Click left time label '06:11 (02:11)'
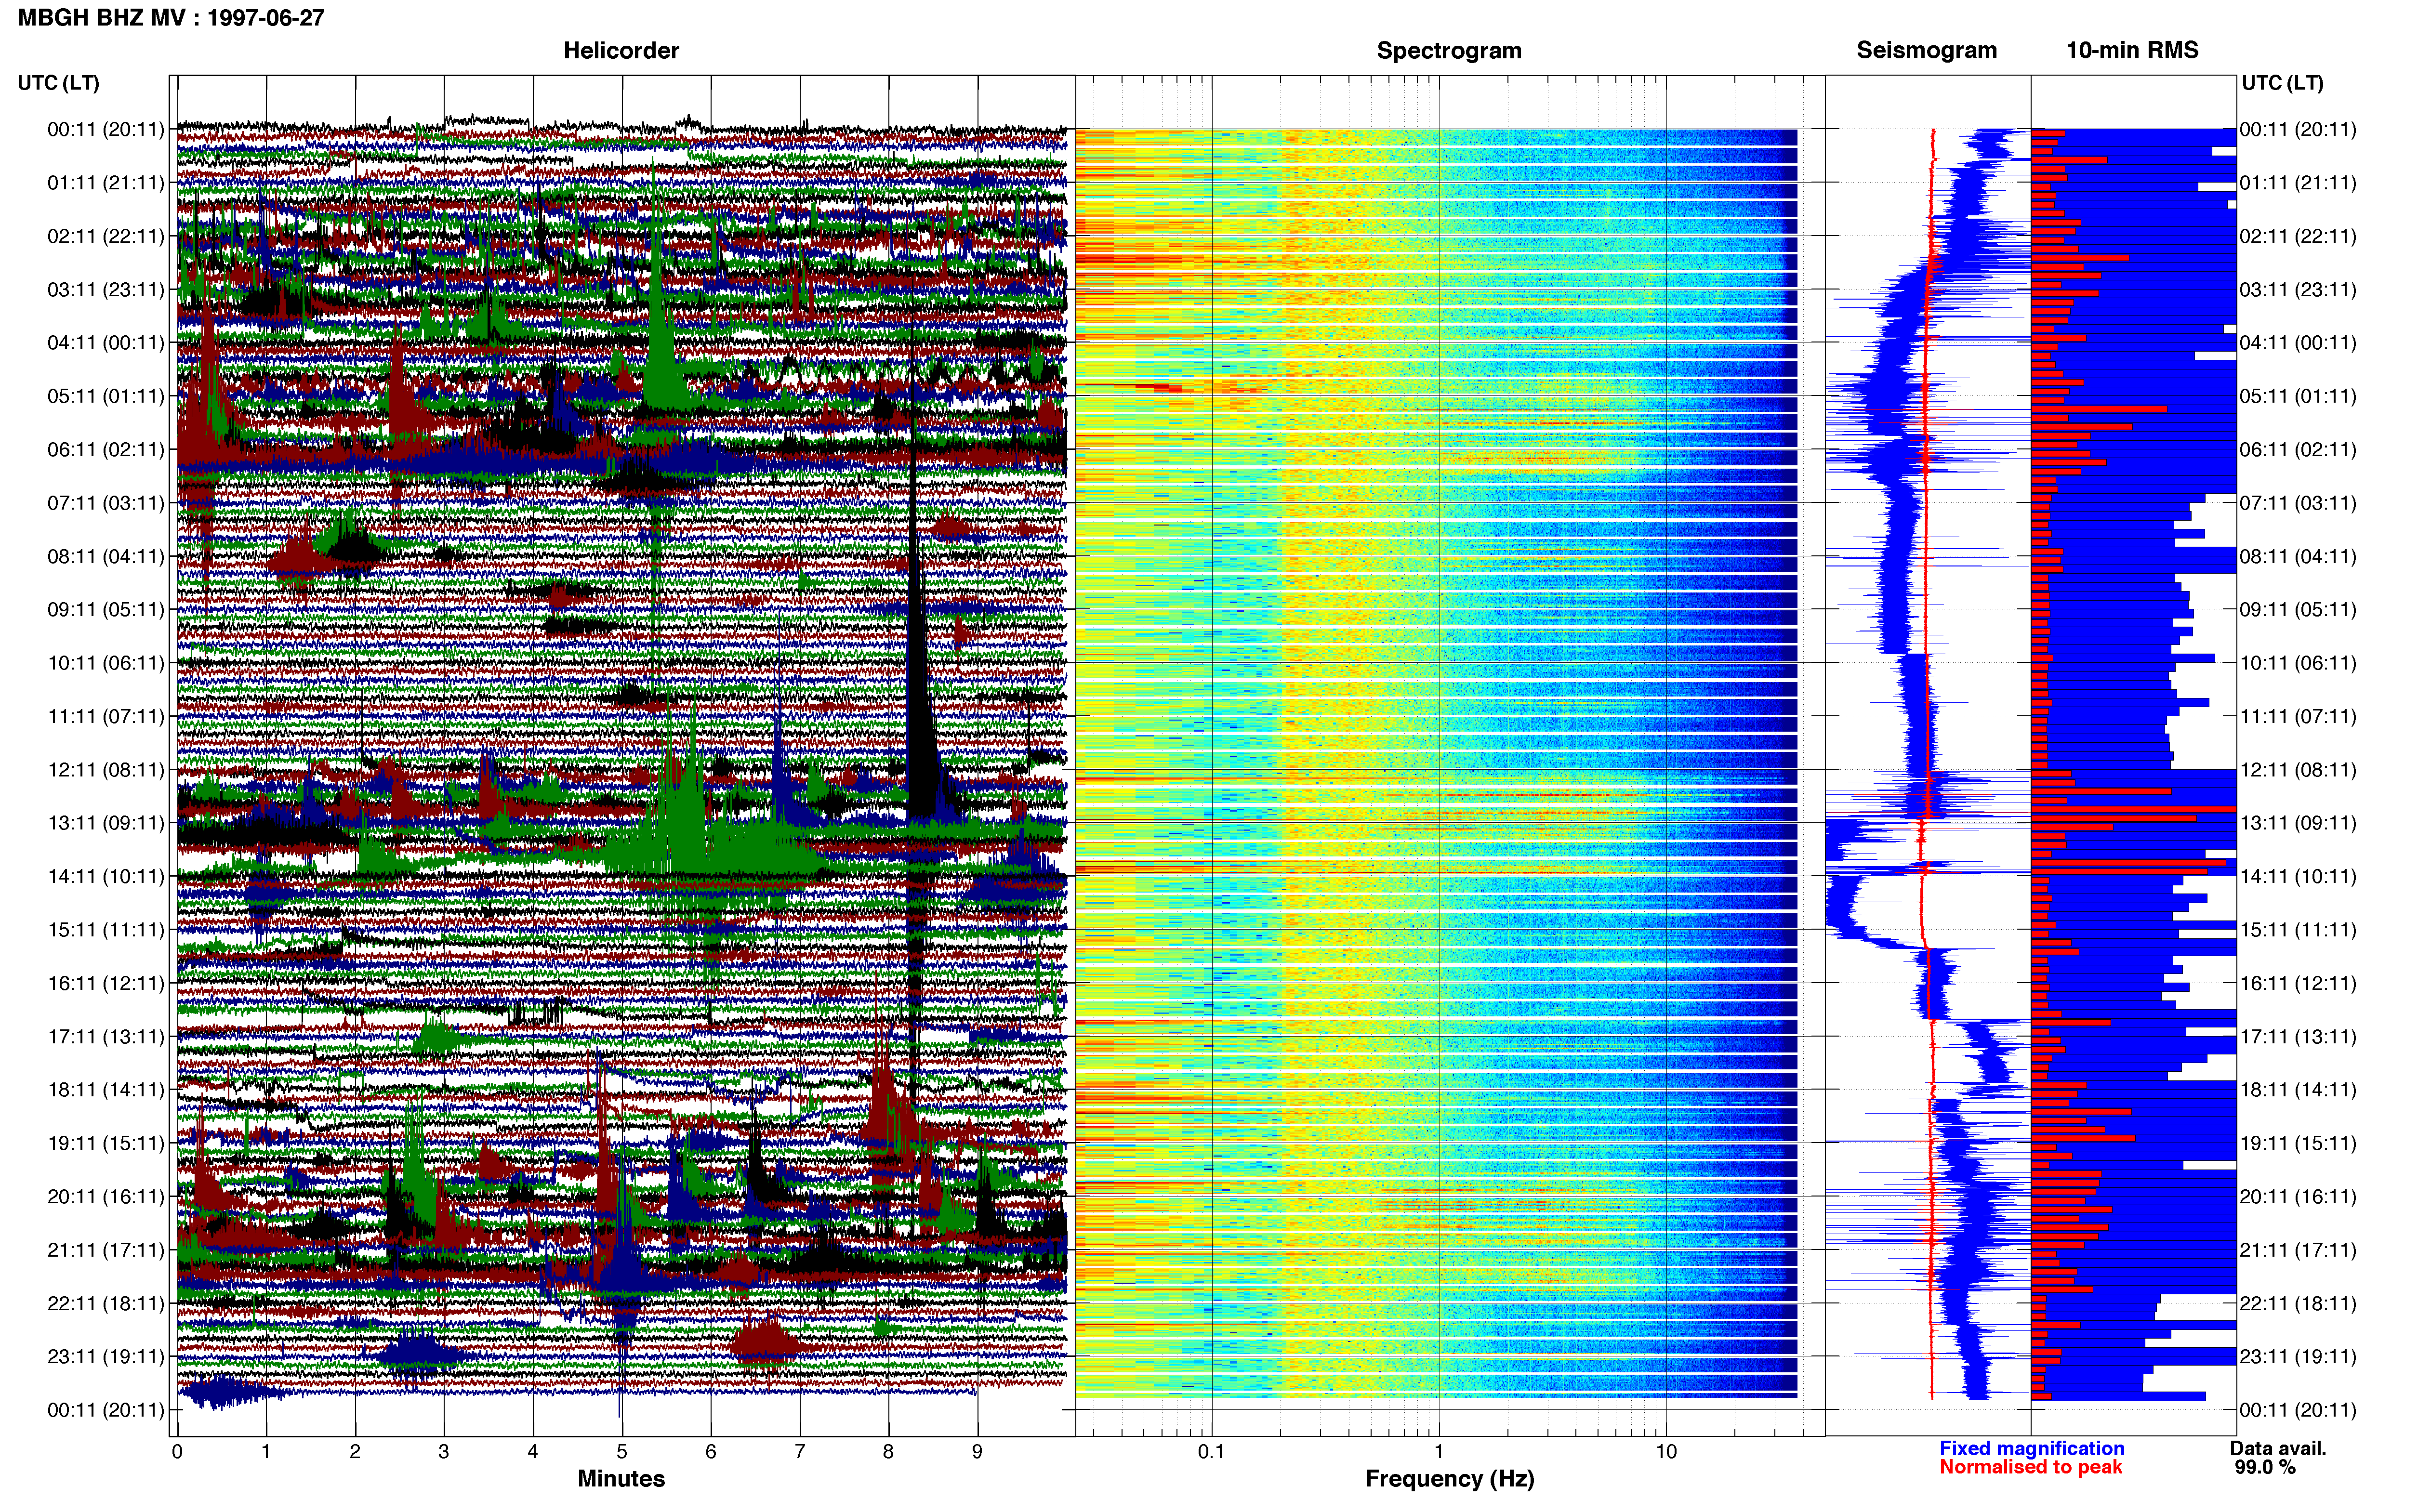 (x=105, y=450)
